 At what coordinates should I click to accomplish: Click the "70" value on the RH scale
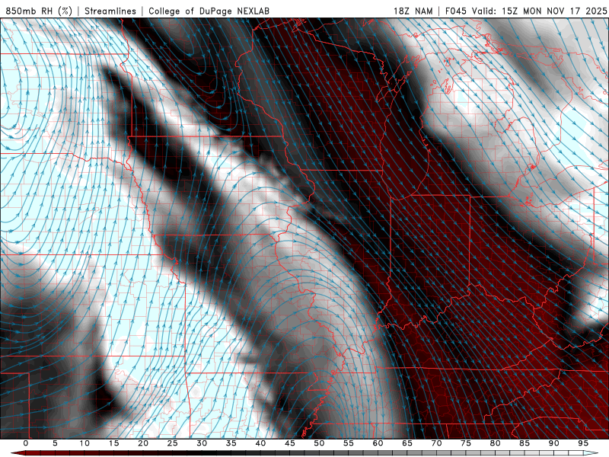(x=436, y=443)
